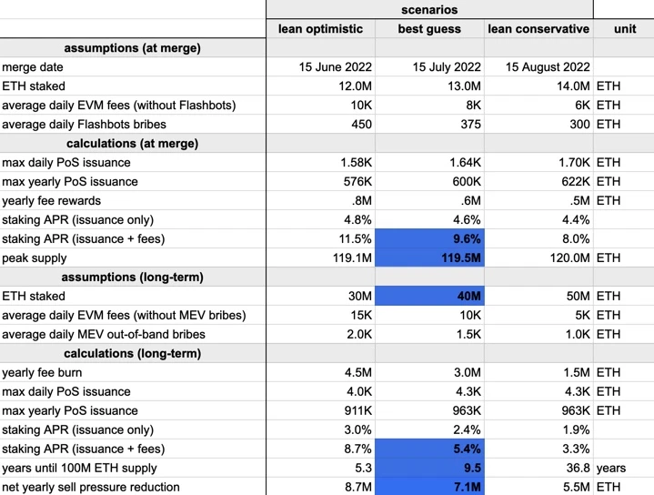Click the 'best guess' column header

pos(429,29)
